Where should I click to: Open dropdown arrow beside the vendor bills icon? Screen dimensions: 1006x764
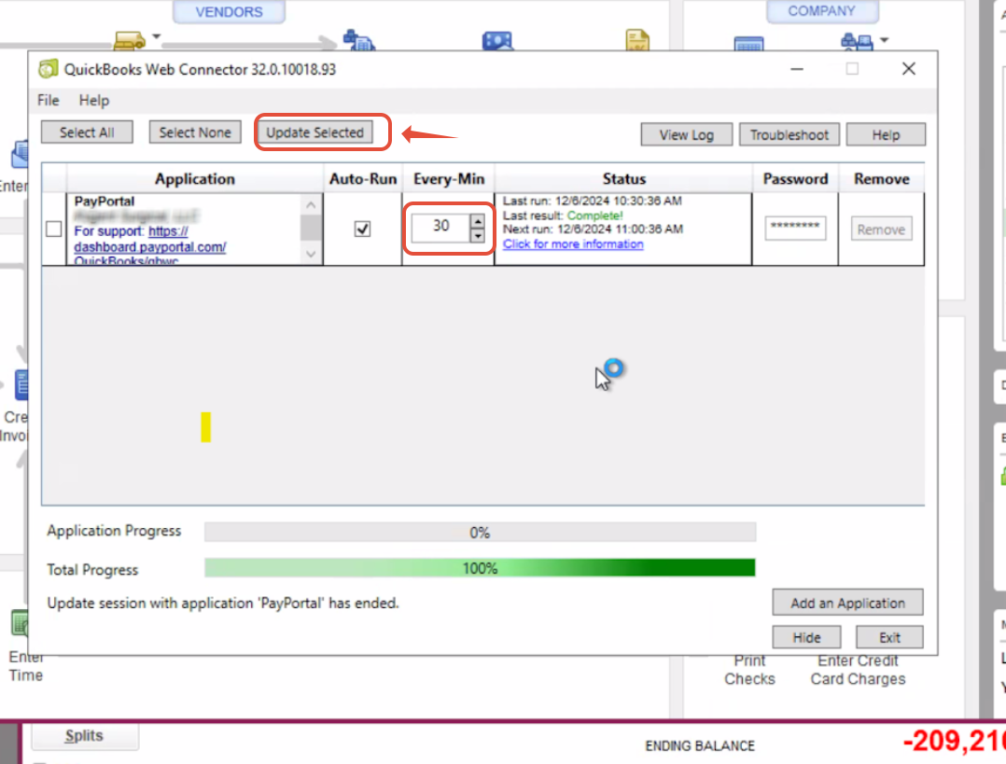(x=157, y=36)
